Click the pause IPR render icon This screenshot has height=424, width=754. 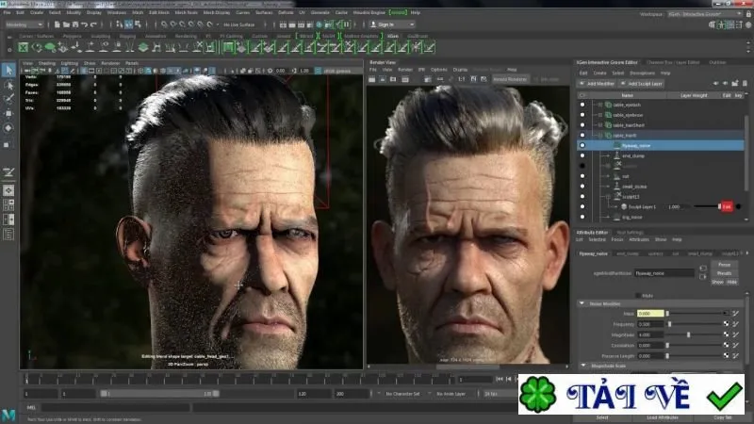pos(346,24)
